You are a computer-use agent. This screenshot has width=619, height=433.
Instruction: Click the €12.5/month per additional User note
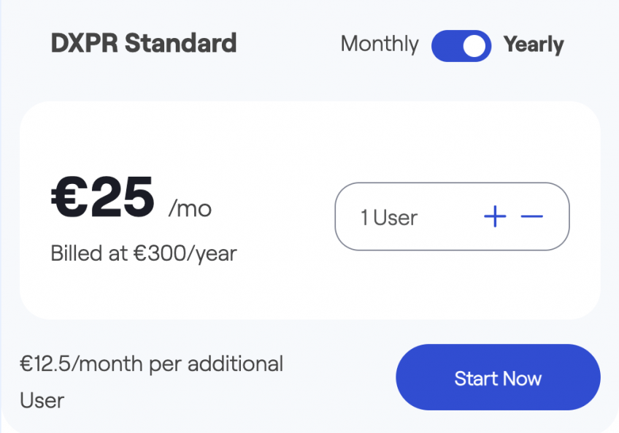coord(152,382)
